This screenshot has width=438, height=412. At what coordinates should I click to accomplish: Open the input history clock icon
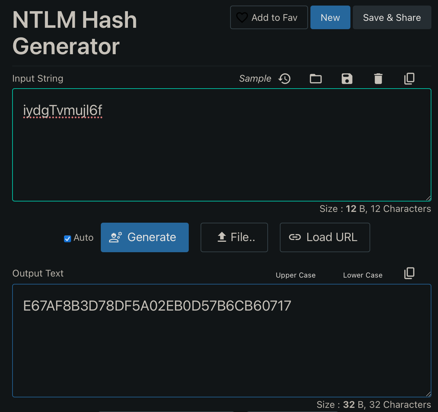(x=284, y=79)
